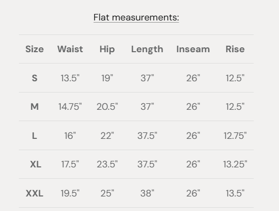Click the 20.5" hip measurement
Image resolution: width=279 pixels, height=211 pixels.
pos(107,107)
